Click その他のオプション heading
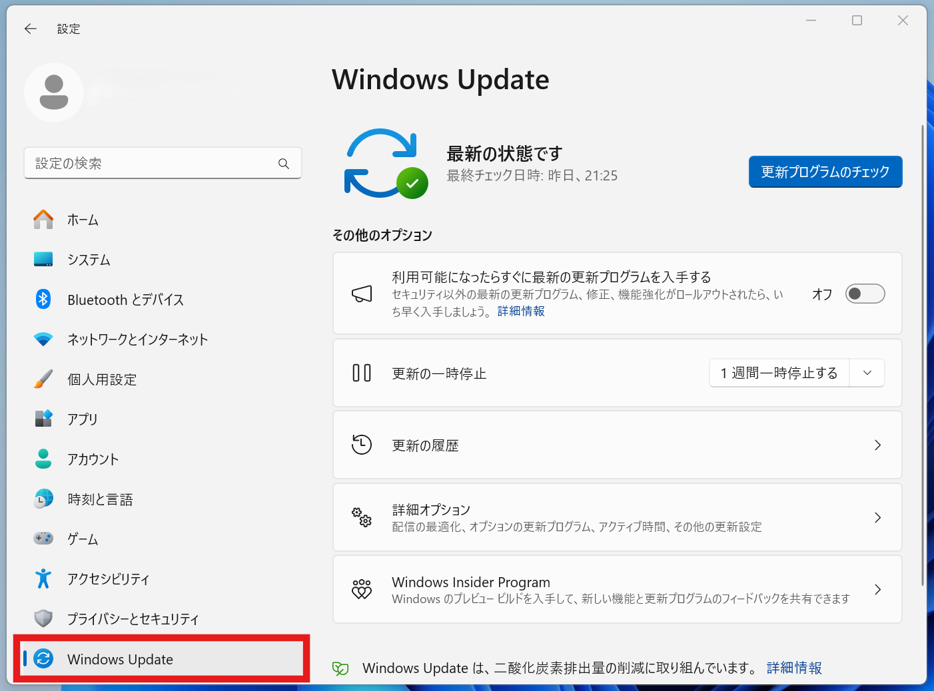This screenshot has width=934, height=691. coord(382,235)
